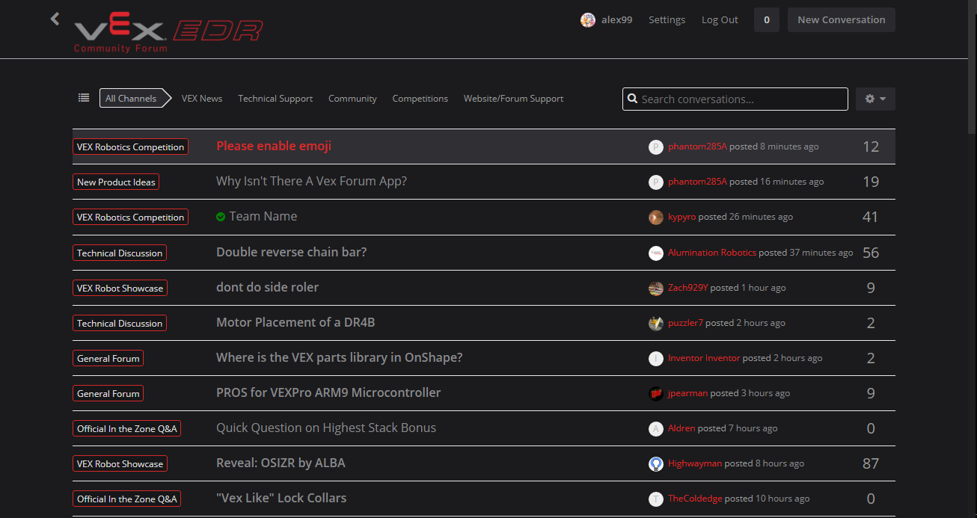Click Official In the Zone Q&A tag on Stack Bonus row
Image resolution: width=977 pixels, height=518 pixels.
tap(127, 429)
